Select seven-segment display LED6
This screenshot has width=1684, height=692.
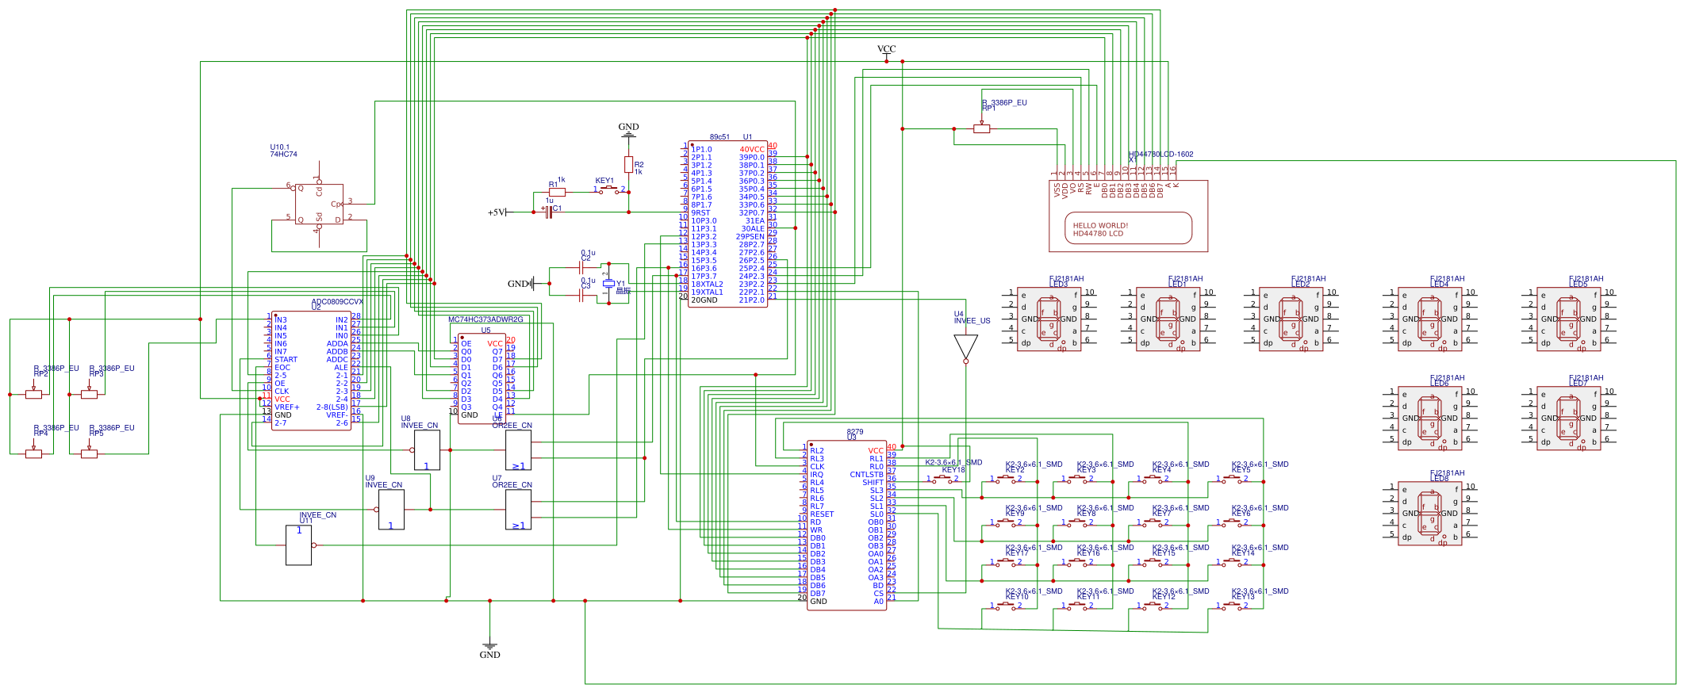[x=1429, y=418]
